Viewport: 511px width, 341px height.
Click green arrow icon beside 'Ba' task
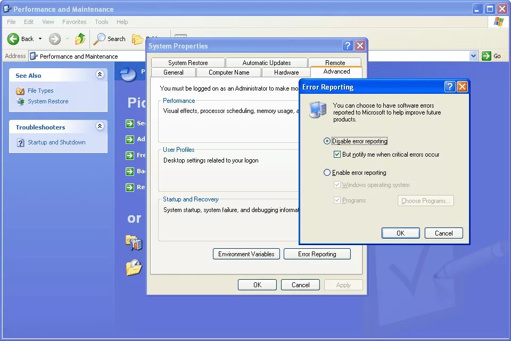[x=130, y=172]
